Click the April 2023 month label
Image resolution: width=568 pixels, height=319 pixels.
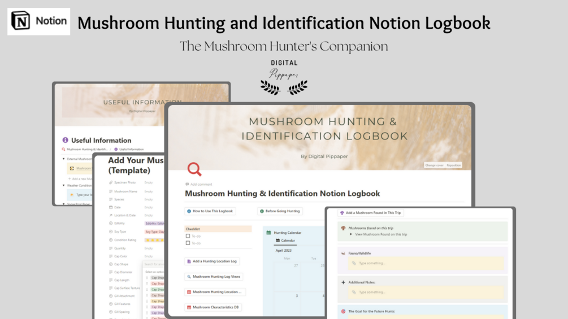click(x=283, y=250)
